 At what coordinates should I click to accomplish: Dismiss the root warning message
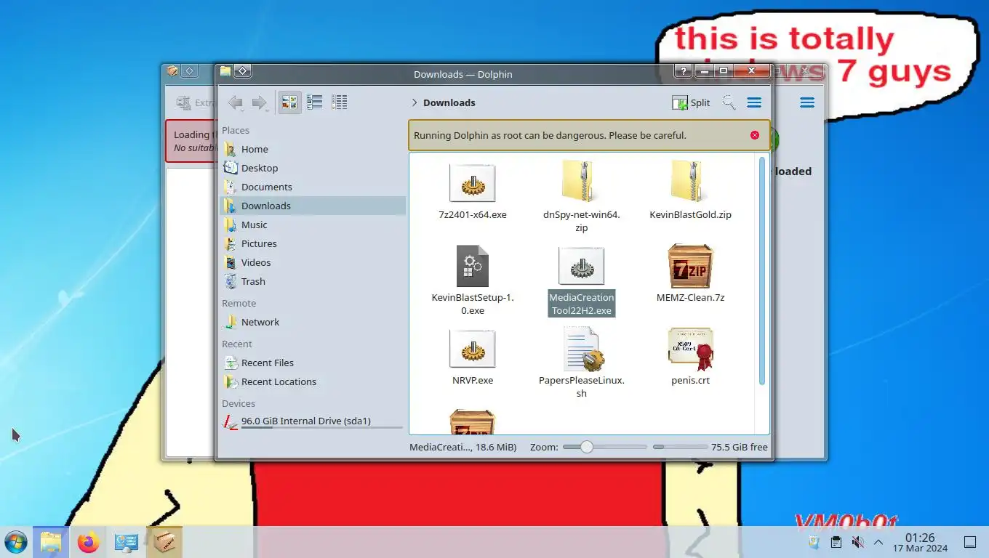pyautogui.click(x=755, y=135)
